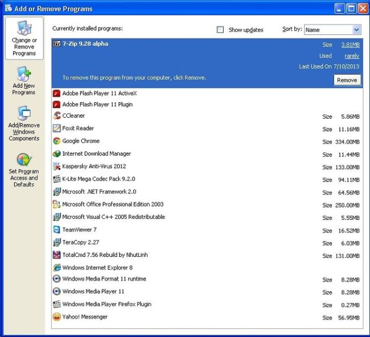Select the Kaspersky Anti-Virus 2012 entry name

[x=94, y=166]
